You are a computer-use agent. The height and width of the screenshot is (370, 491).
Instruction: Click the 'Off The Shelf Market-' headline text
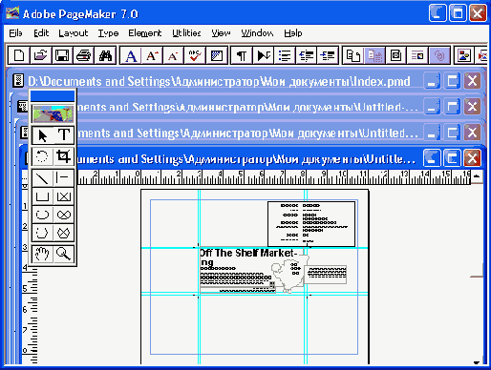(x=248, y=253)
